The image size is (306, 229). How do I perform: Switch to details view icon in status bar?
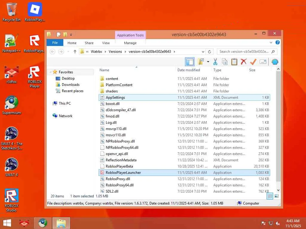[x=270, y=196]
